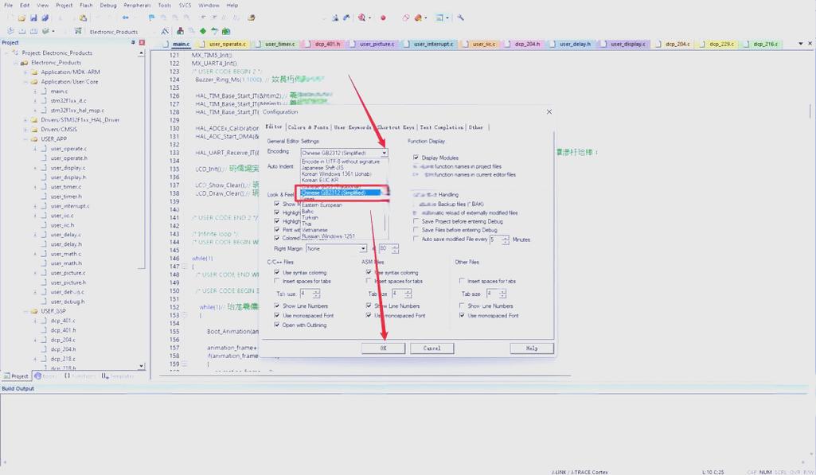This screenshot has height=475, width=816.
Task: Select Chinese GB2312 (Simplified) in encoding list
Action: 341,193
